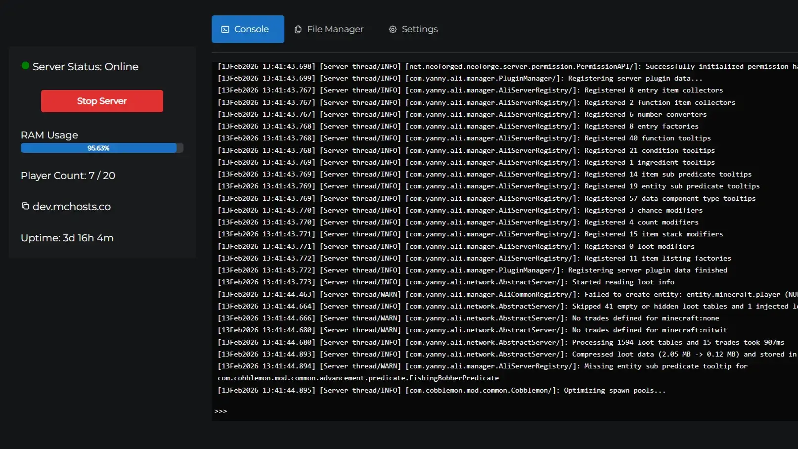Click the Settings gear icon
This screenshot has width=798, height=449.
[393, 30]
